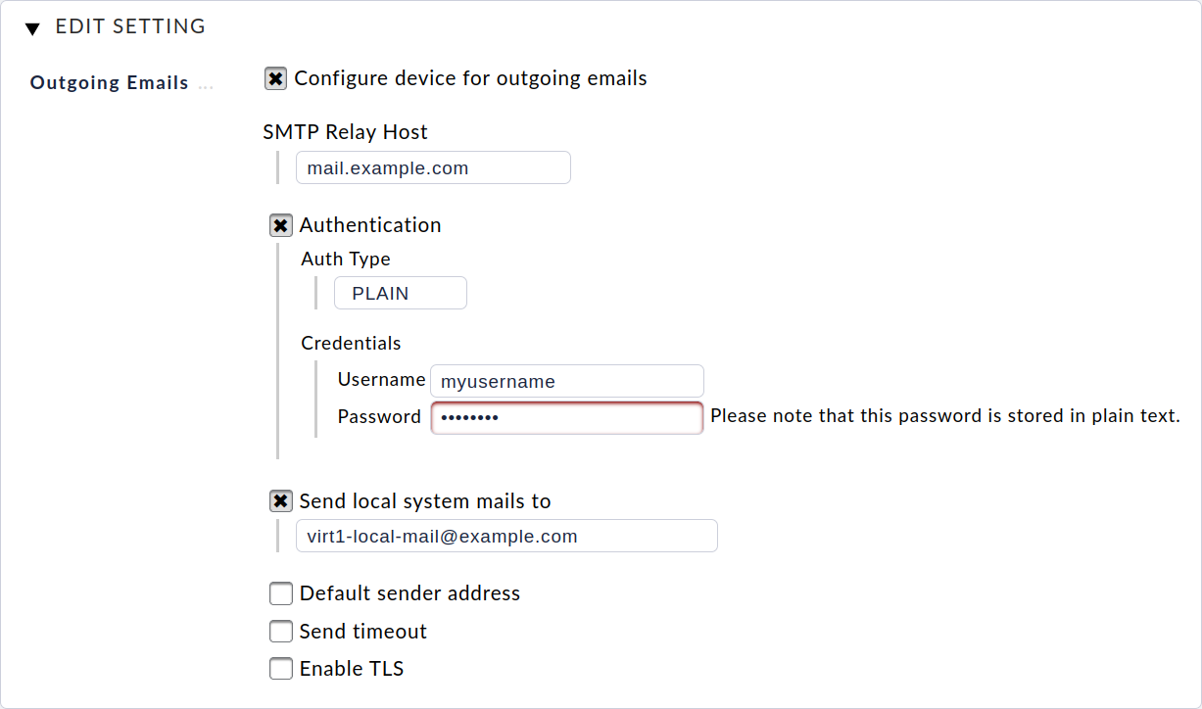The height and width of the screenshot is (709, 1202).
Task: Click into the Username field
Action: click(x=566, y=380)
